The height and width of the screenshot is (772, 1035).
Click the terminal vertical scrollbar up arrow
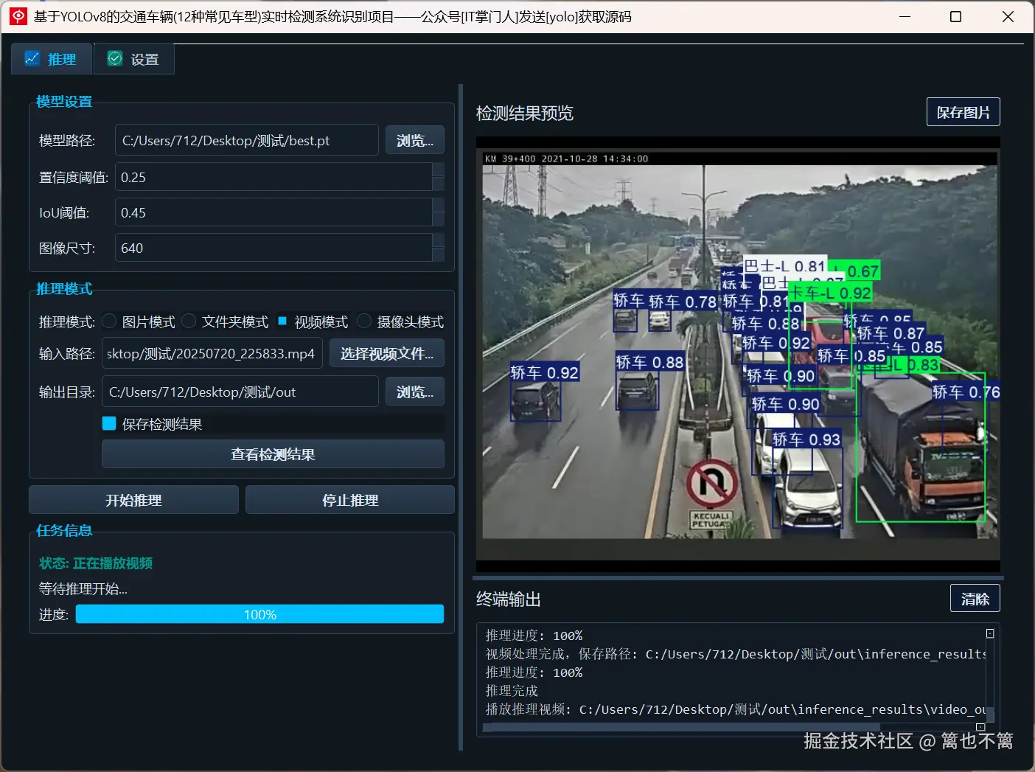pyautogui.click(x=990, y=633)
